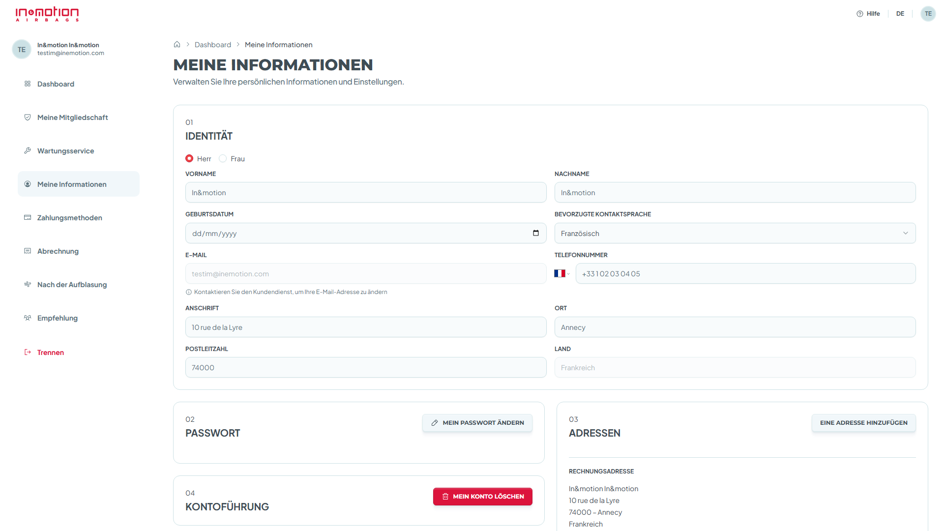The width and height of the screenshot is (944, 531).
Task: Open Abrechnung in sidebar
Action: [79, 251]
